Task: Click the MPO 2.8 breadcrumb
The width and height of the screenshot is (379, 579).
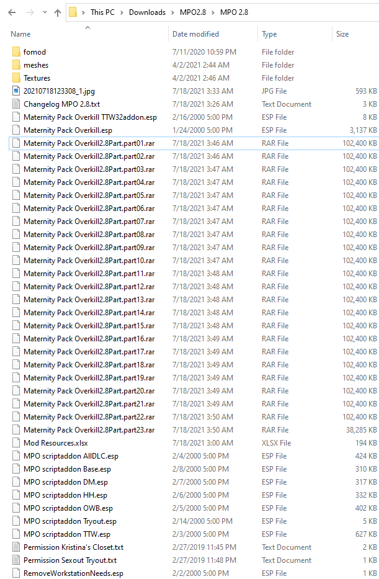Action: point(234,12)
